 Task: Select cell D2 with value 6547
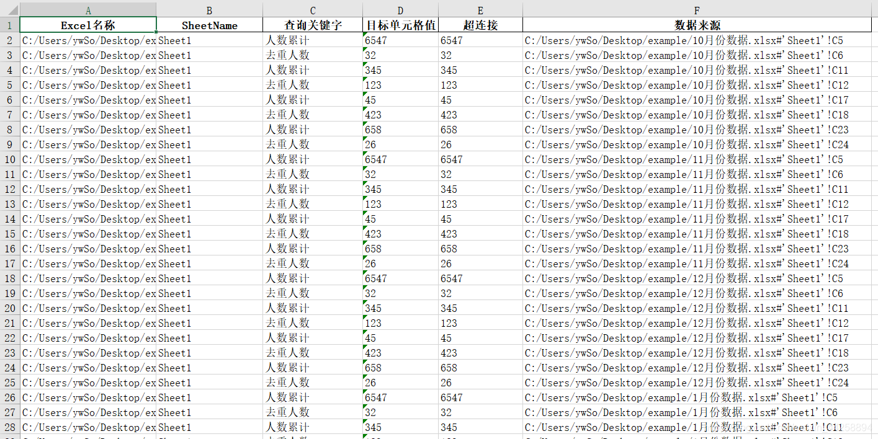coord(400,40)
